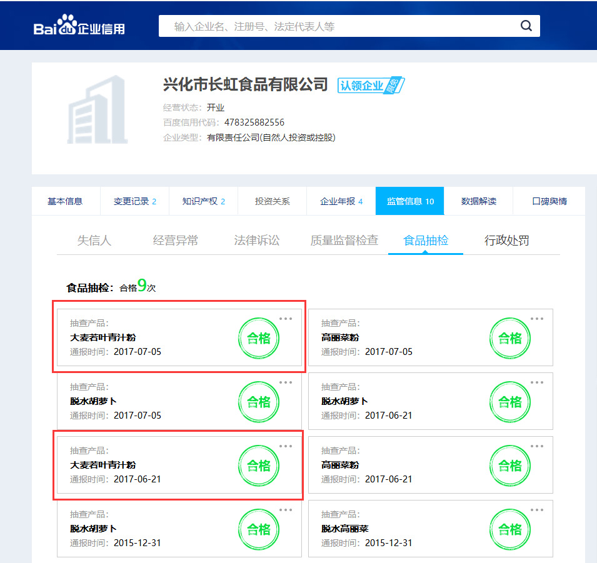This screenshot has height=563, width=597.
Task: Click product name 高丽菜粉 dated 2017-06-21
Action: (x=340, y=465)
